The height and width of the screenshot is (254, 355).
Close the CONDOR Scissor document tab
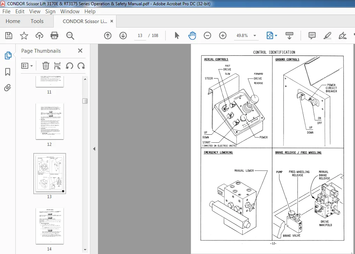[x=112, y=21]
